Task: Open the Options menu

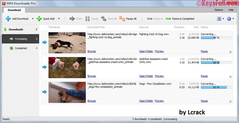Action: click(219, 10)
